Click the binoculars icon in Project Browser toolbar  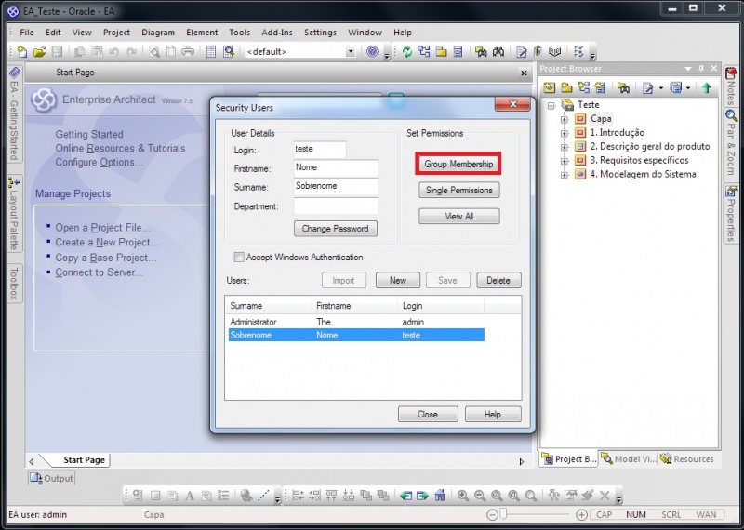click(x=623, y=87)
